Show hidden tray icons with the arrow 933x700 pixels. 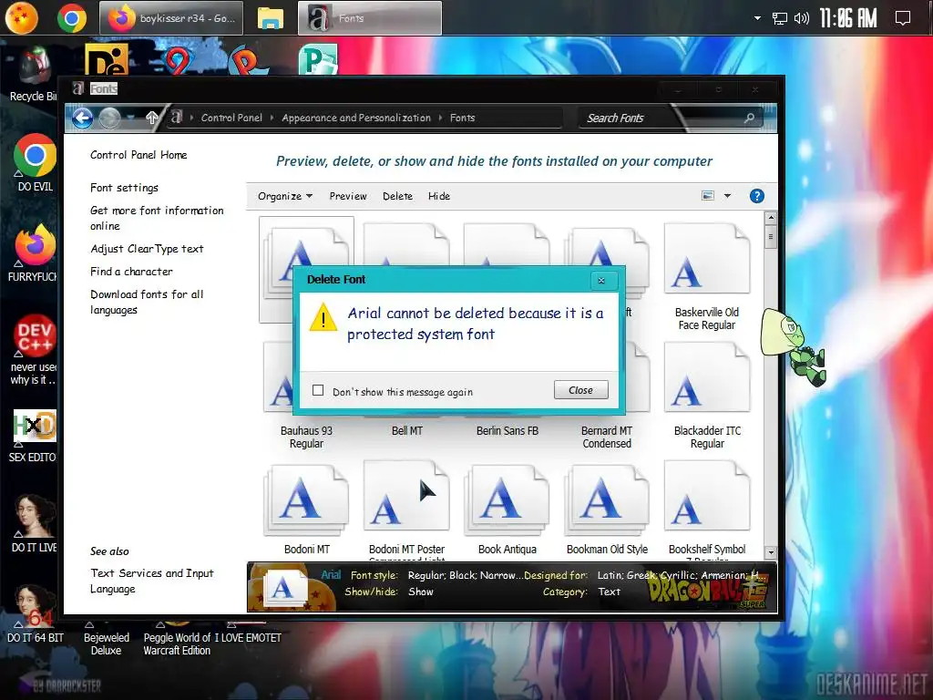[757, 18]
